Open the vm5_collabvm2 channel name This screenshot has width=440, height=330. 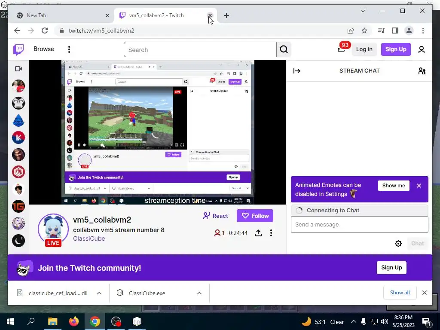(102, 220)
